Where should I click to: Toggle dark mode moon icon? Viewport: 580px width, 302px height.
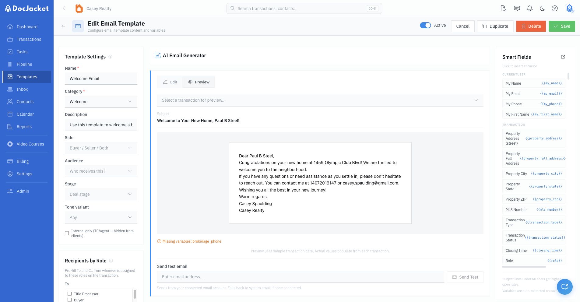[542, 9]
